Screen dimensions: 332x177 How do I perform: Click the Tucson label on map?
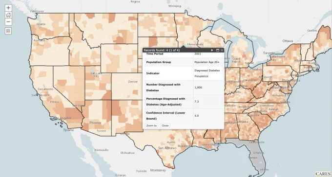(x=101, y=131)
